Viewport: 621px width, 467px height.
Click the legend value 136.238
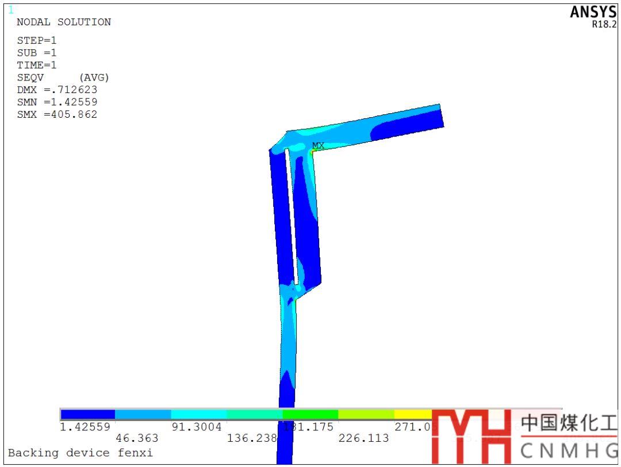click(x=252, y=438)
